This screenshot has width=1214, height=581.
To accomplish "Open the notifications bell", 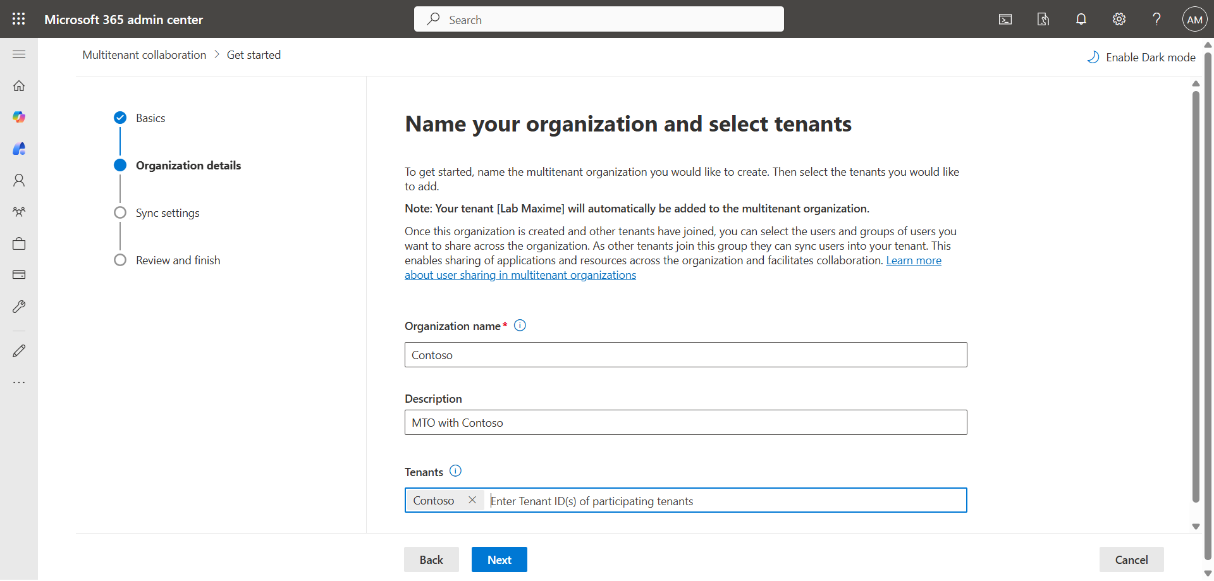I will [x=1081, y=19].
